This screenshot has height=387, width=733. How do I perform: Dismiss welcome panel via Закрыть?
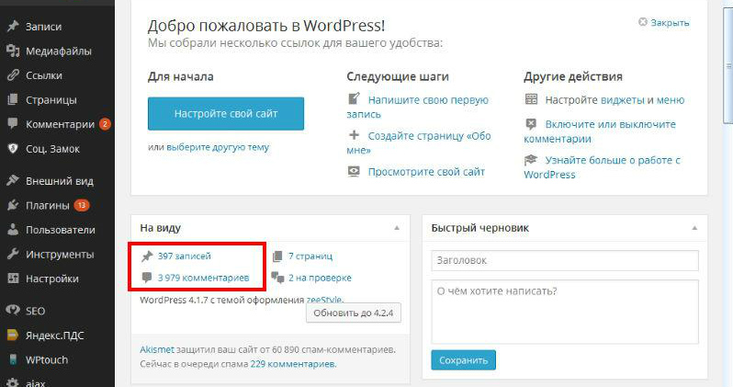coord(664,22)
